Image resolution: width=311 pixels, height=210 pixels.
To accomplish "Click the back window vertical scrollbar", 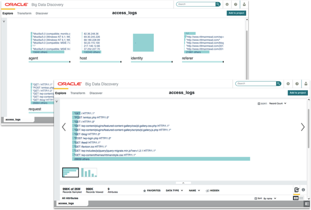I will (x=247, y=54).
